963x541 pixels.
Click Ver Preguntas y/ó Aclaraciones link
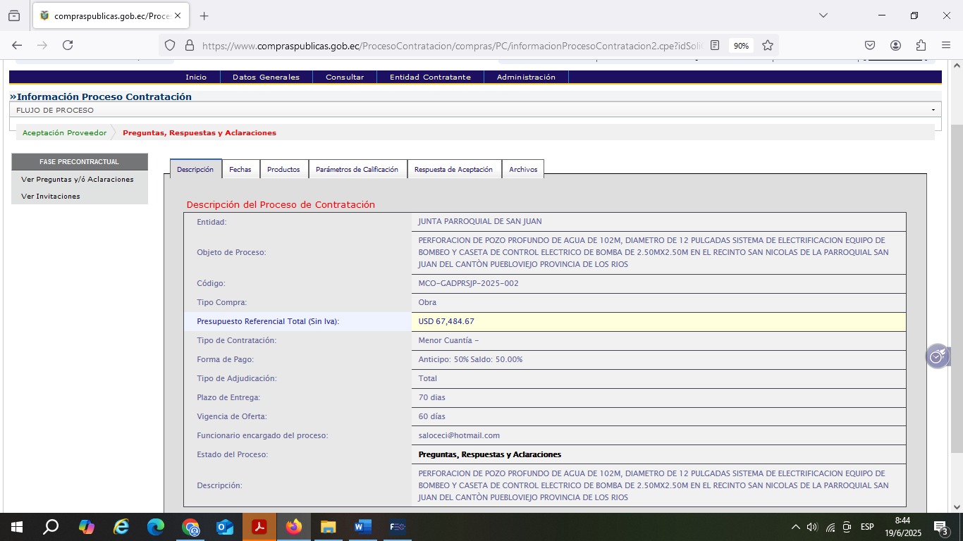(x=78, y=179)
